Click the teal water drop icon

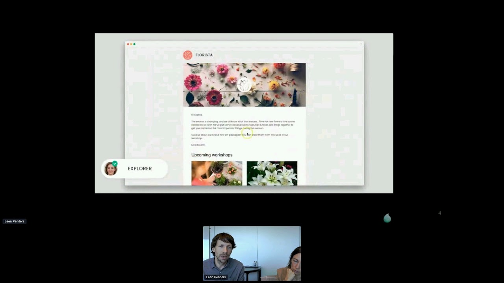click(387, 218)
